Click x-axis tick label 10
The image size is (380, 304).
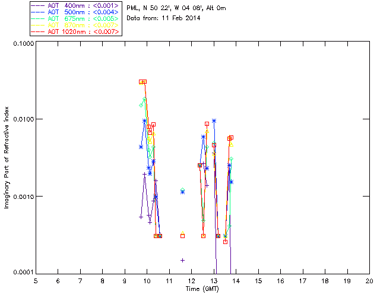pos(147,281)
